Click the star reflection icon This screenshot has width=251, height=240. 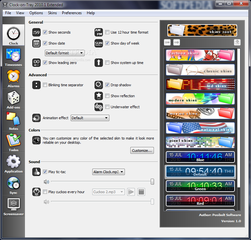click(x=99, y=96)
